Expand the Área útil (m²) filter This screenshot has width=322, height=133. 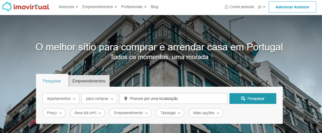[87, 113]
